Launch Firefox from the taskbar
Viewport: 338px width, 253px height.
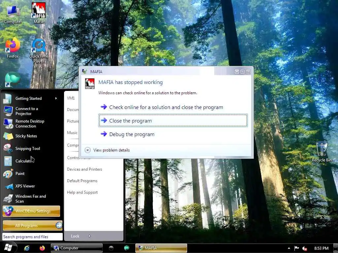(x=42, y=248)
